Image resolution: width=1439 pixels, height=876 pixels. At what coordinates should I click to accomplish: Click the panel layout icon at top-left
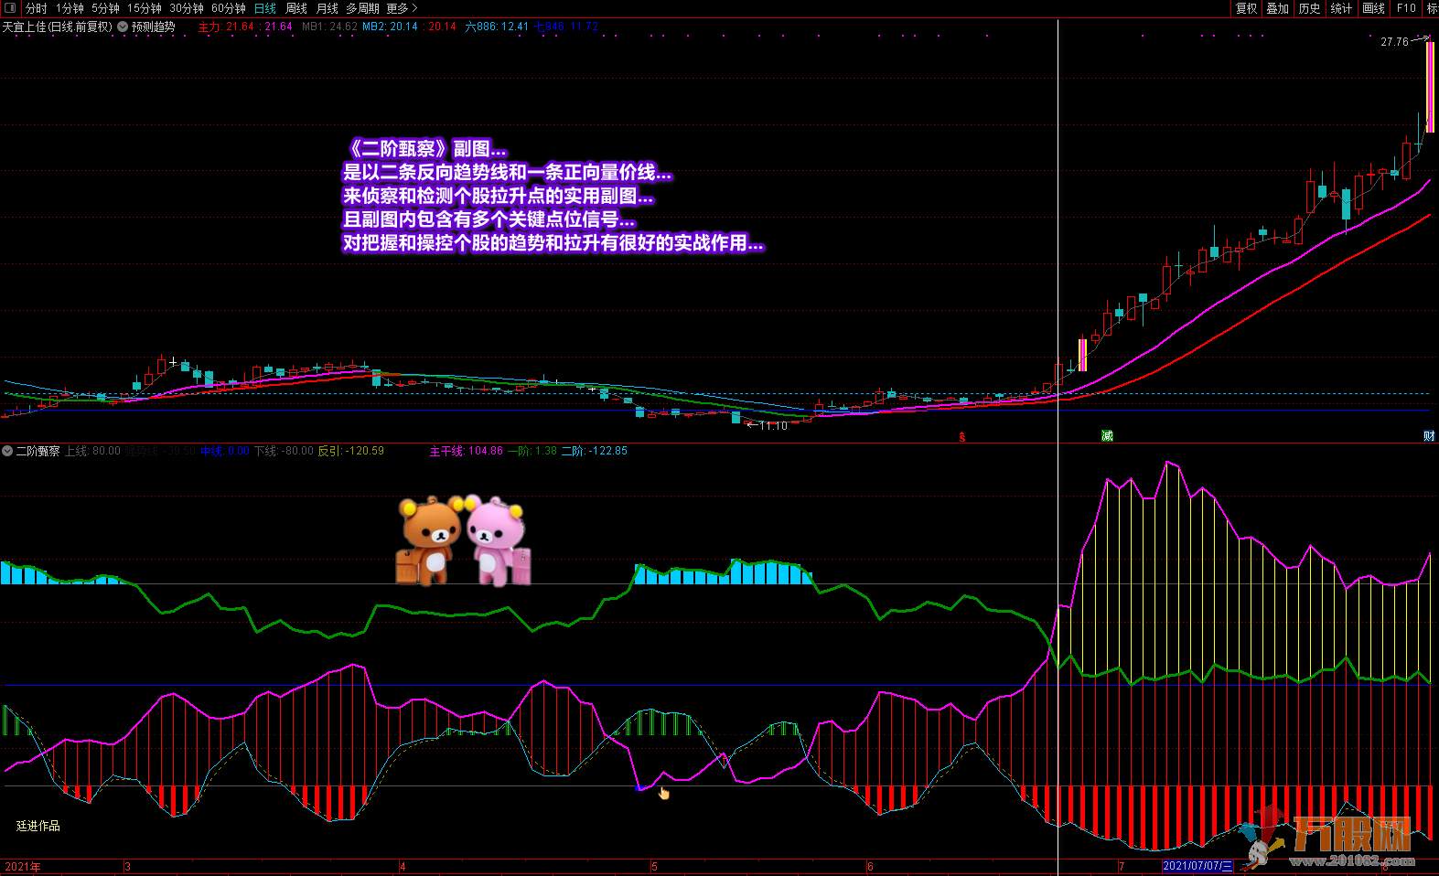[10, 8]
